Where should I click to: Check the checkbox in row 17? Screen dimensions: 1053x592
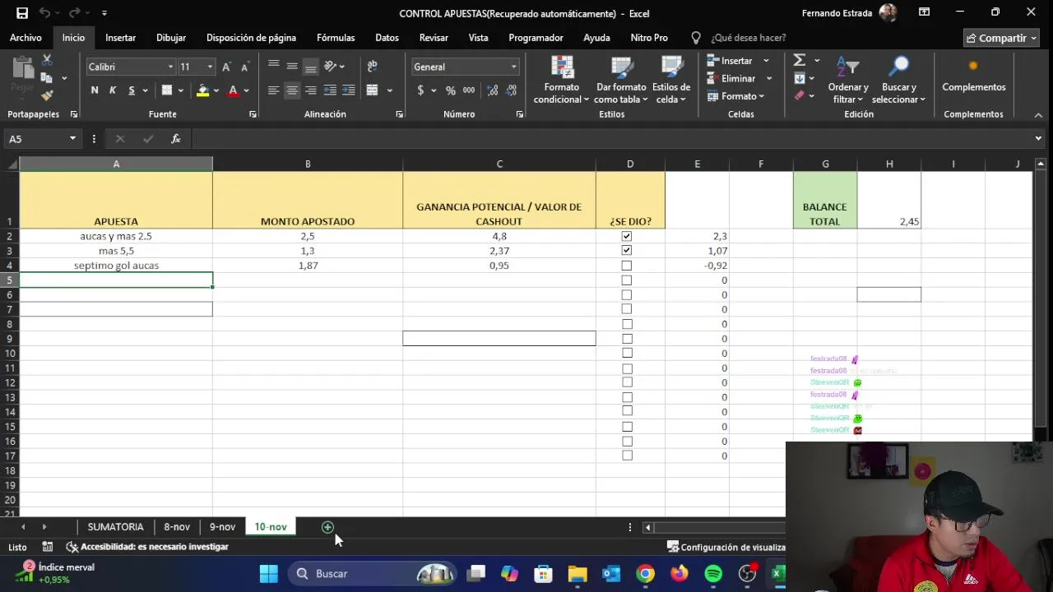tap(627, 456)
